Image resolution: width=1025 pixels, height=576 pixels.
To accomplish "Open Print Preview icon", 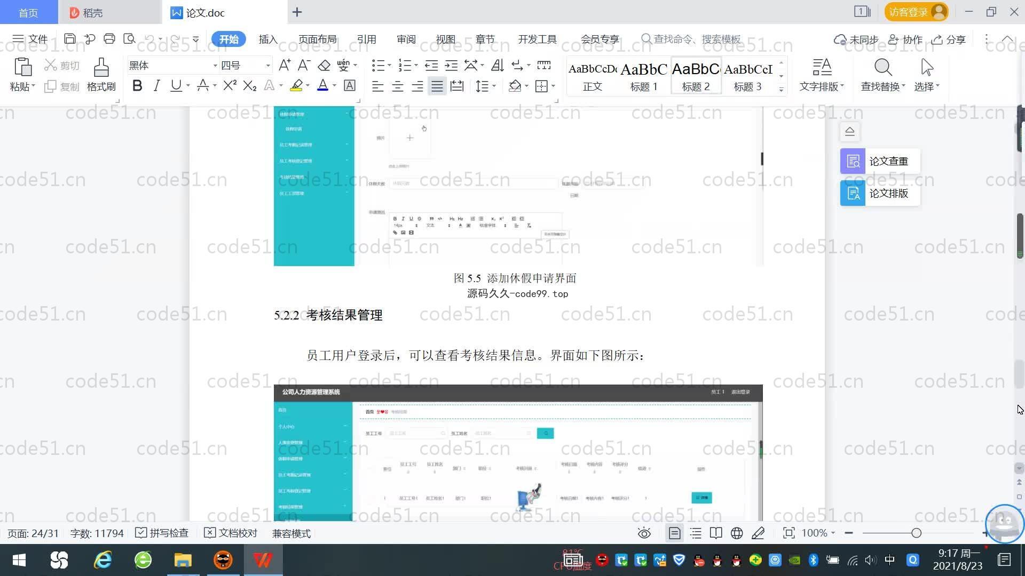I will [129, 39].
